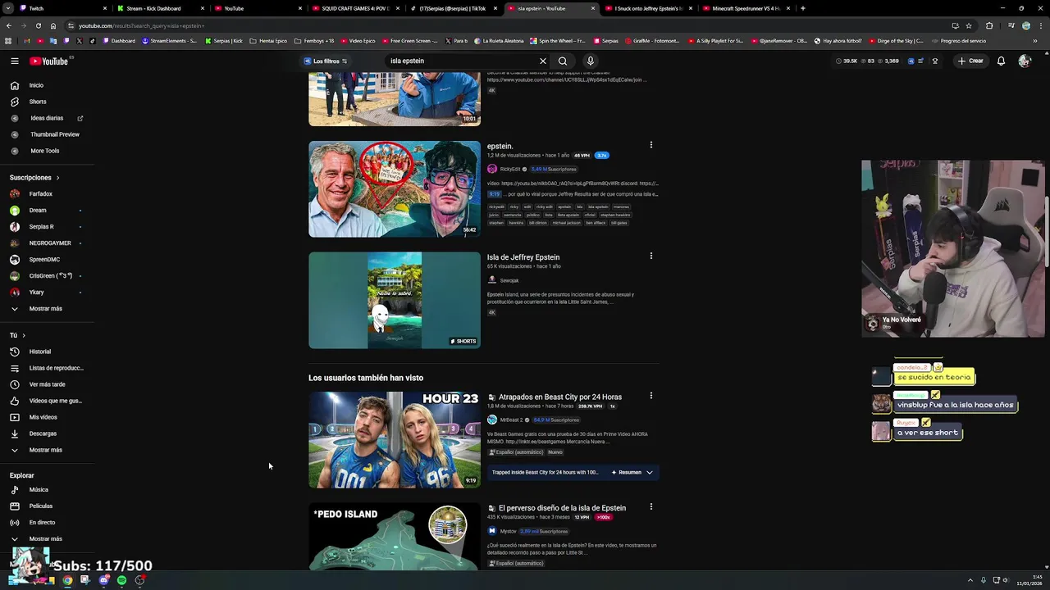1050x590 pixels.
Task: Open La Ruleta Aleatoria bookmark
Action: tap(497, 40)
